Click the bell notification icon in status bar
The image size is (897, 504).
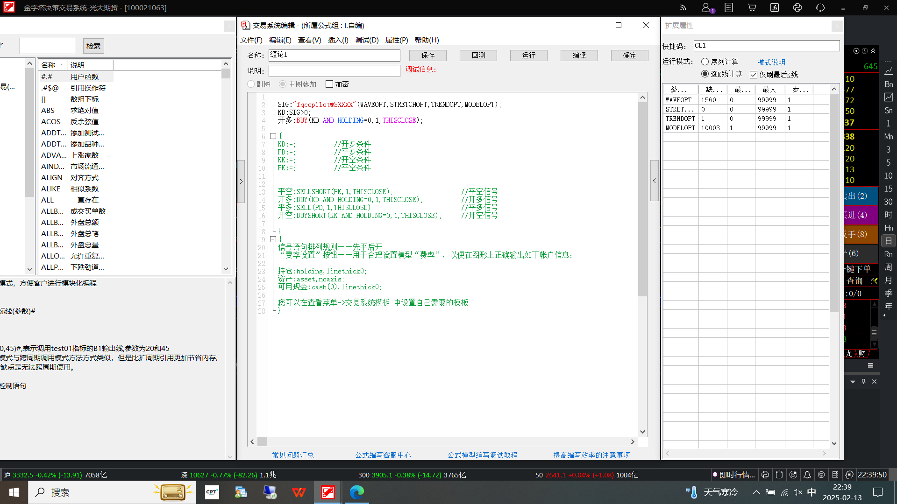click(x=807, y=475)
